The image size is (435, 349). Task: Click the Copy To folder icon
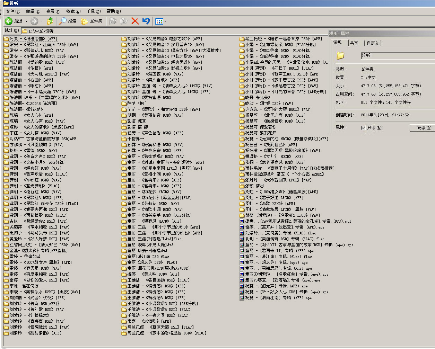123,21
